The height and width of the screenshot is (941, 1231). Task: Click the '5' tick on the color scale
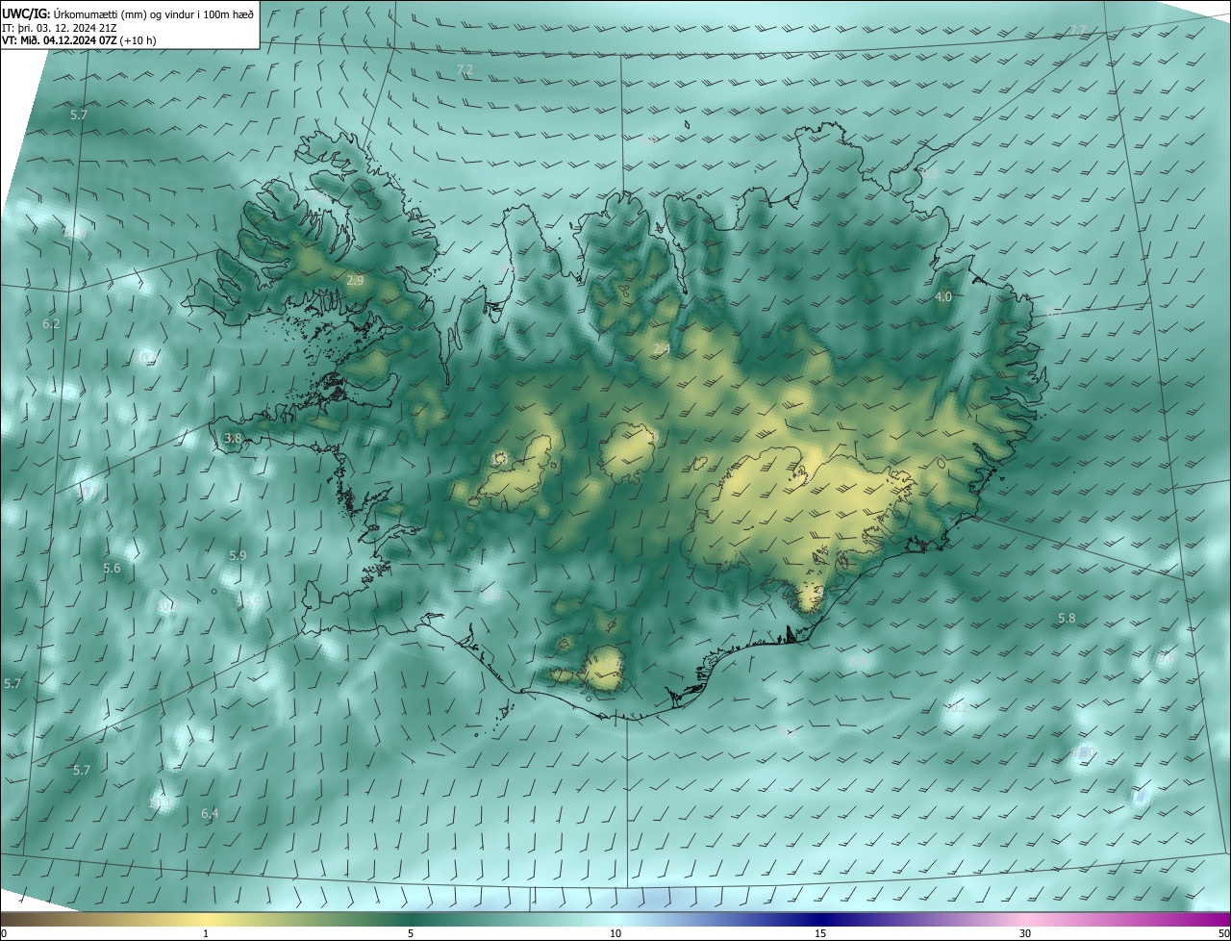(x=411, y=933)
